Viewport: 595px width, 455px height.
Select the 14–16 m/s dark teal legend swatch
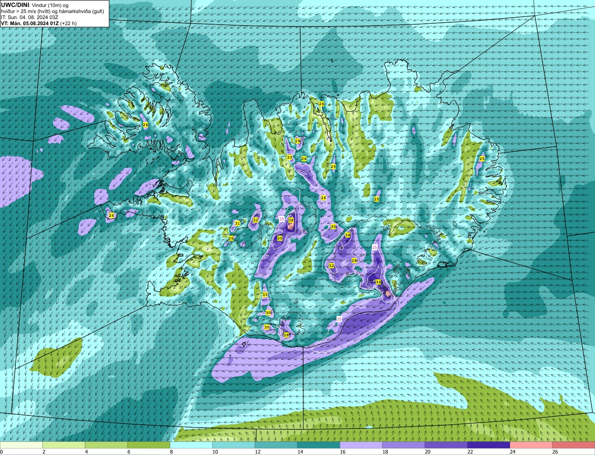(x=319, y=445)
